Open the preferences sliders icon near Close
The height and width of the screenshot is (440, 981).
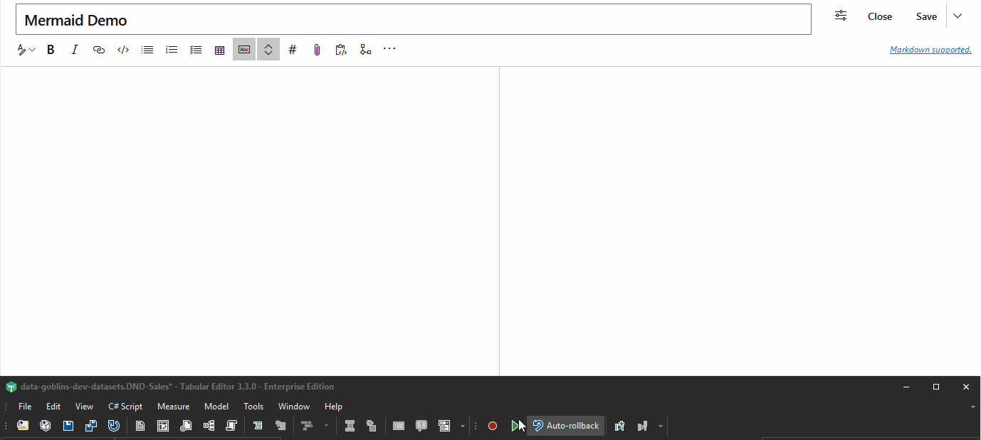coord(840,15)
